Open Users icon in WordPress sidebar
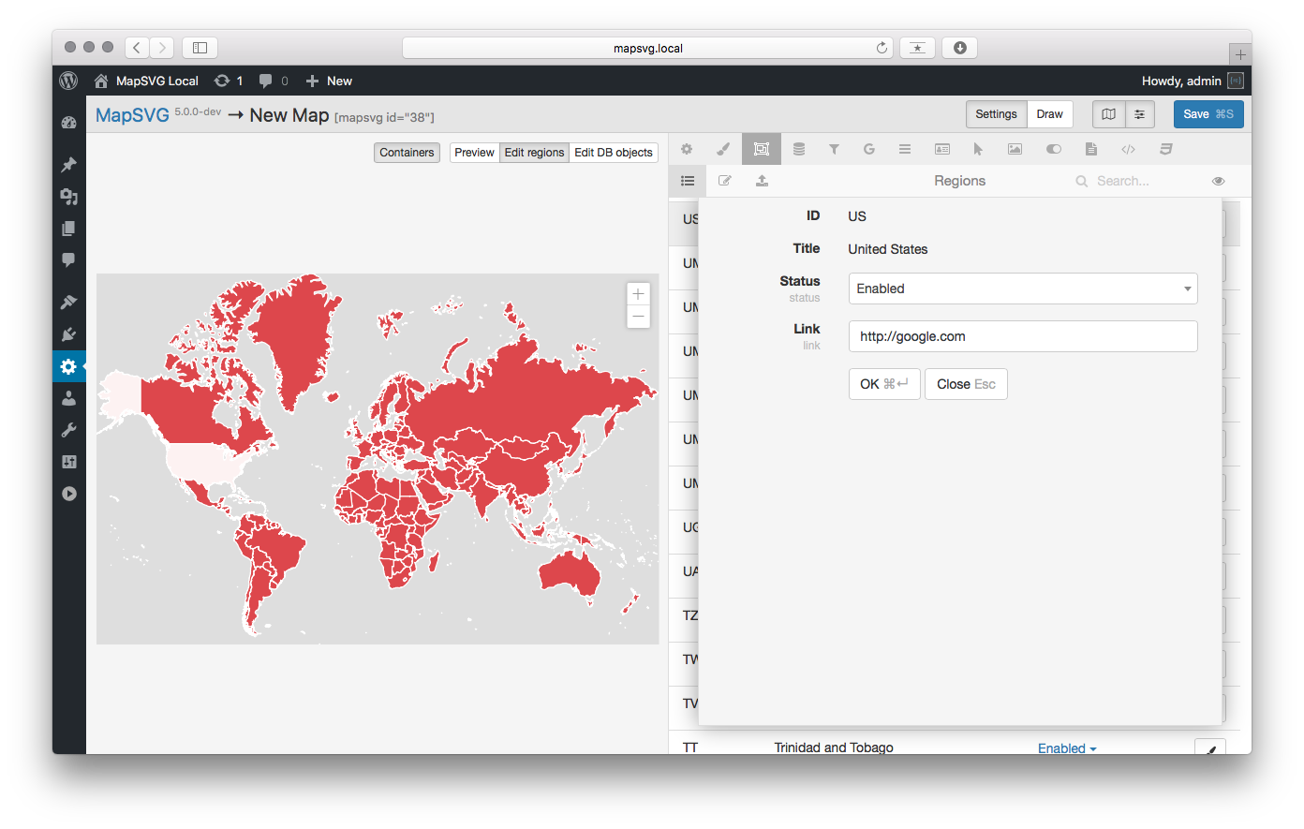 pos(68,398)
